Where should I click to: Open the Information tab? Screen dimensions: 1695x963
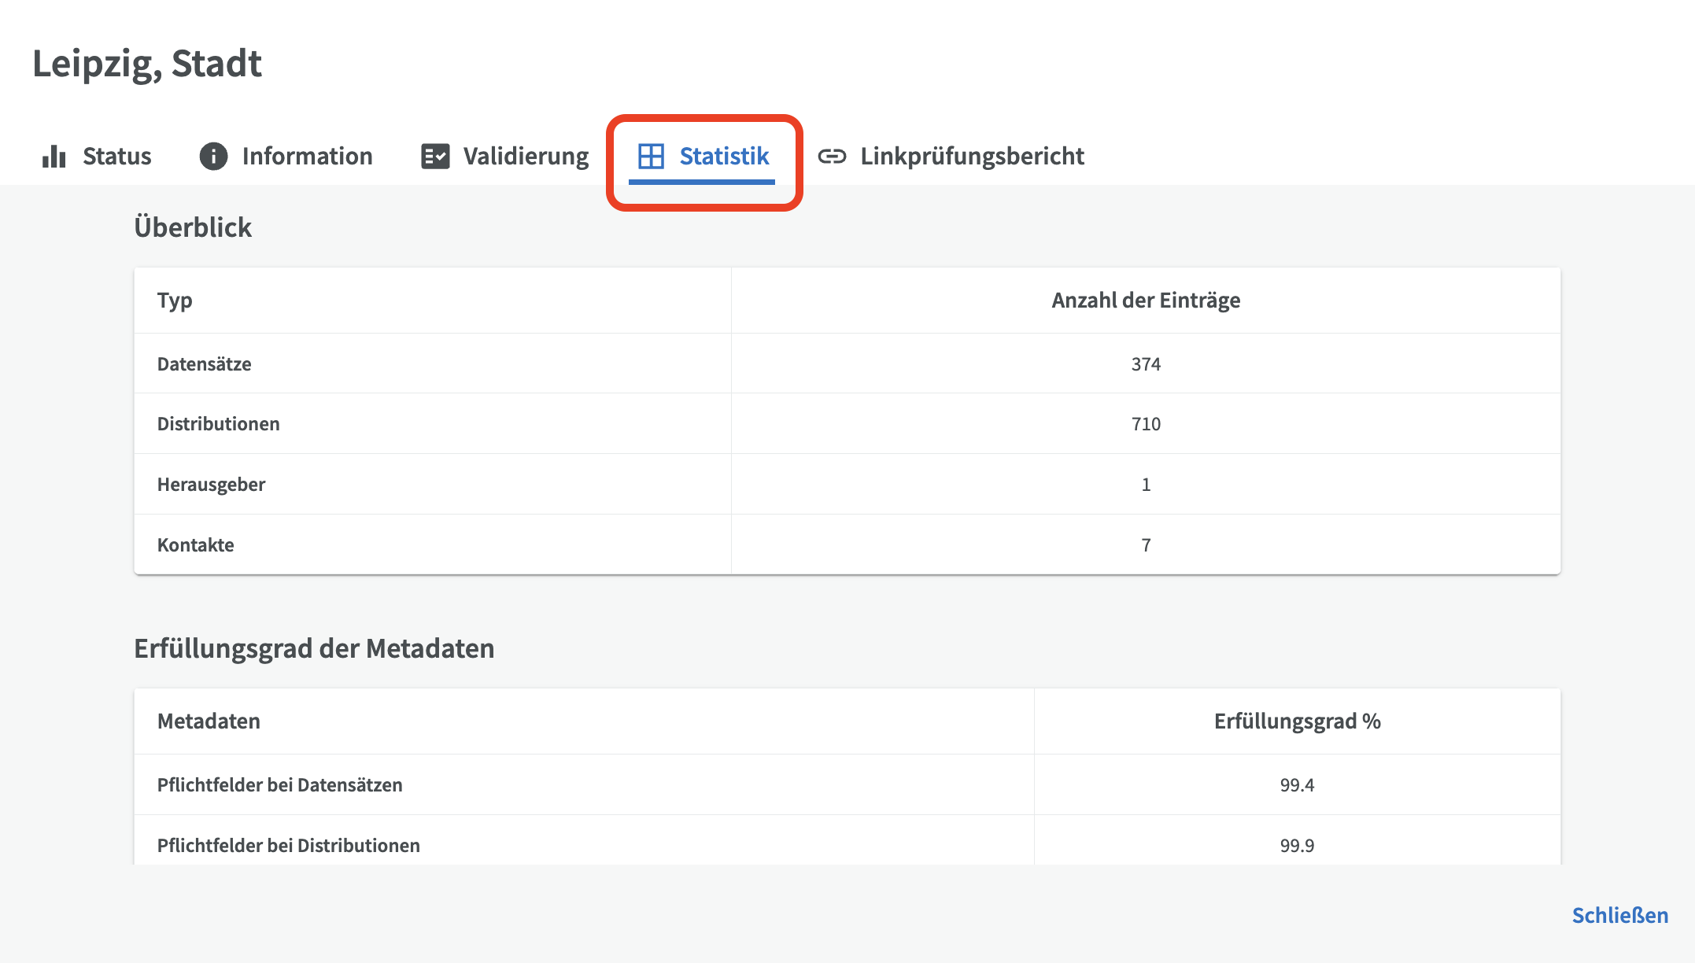click(307, 157)
